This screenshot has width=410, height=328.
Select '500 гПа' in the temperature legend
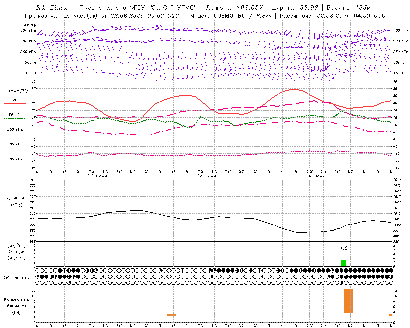[15, 159]
